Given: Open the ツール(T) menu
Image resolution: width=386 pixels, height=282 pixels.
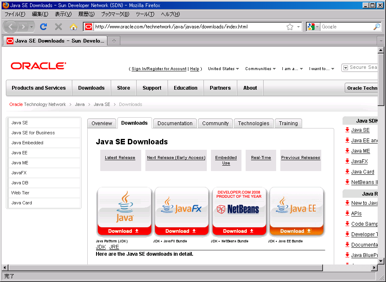Looking at the screenshot, I should coord(145,14).
